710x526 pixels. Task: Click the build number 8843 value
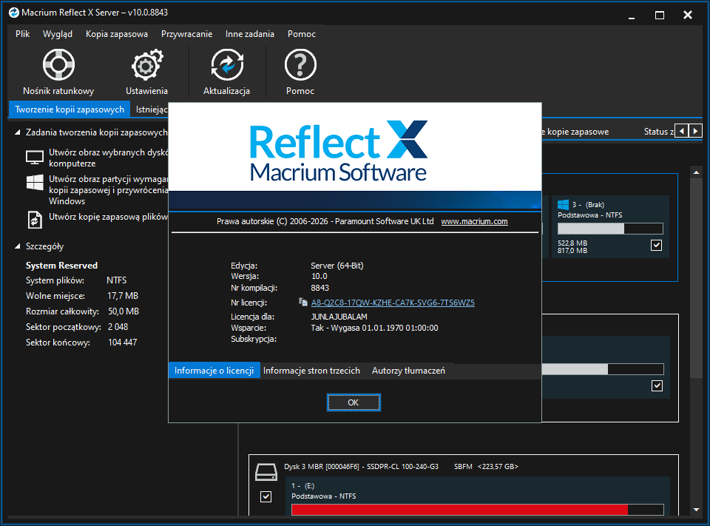tap(319, 288)
